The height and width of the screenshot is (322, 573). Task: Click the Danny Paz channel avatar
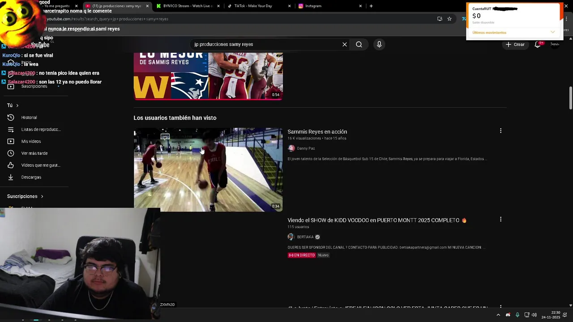[291, 148]
